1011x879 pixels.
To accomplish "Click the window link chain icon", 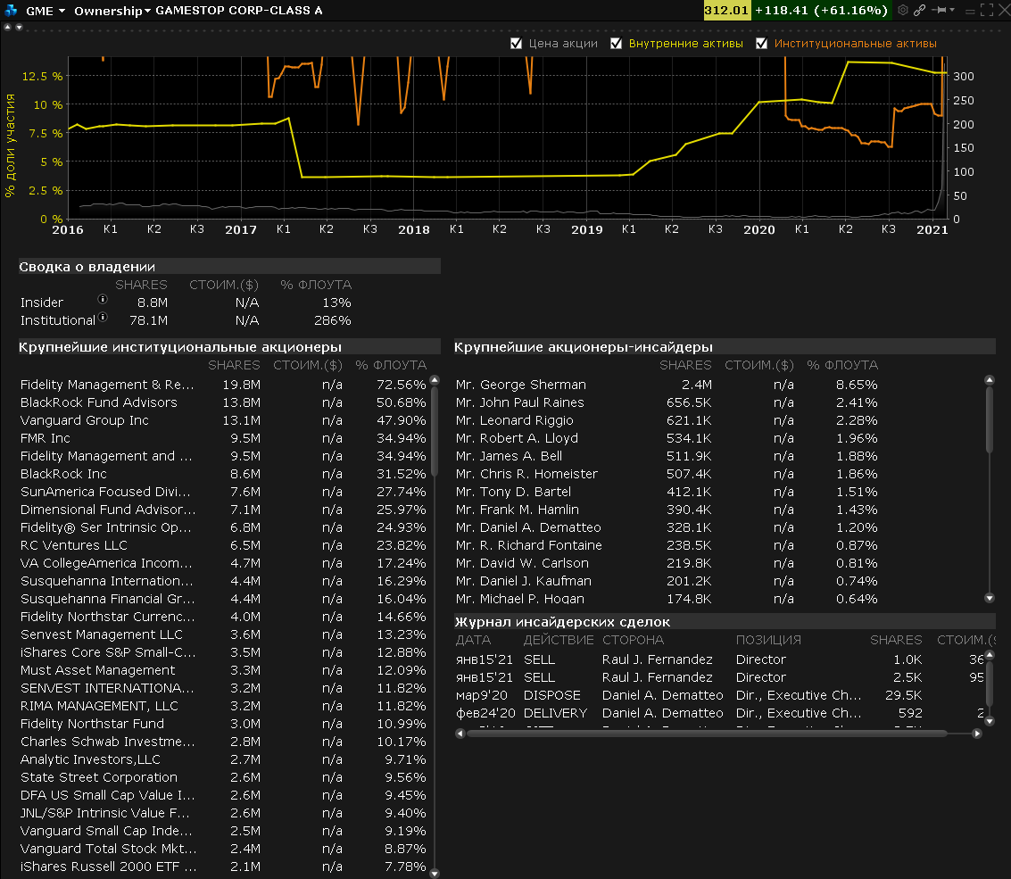I will (919, 10).
